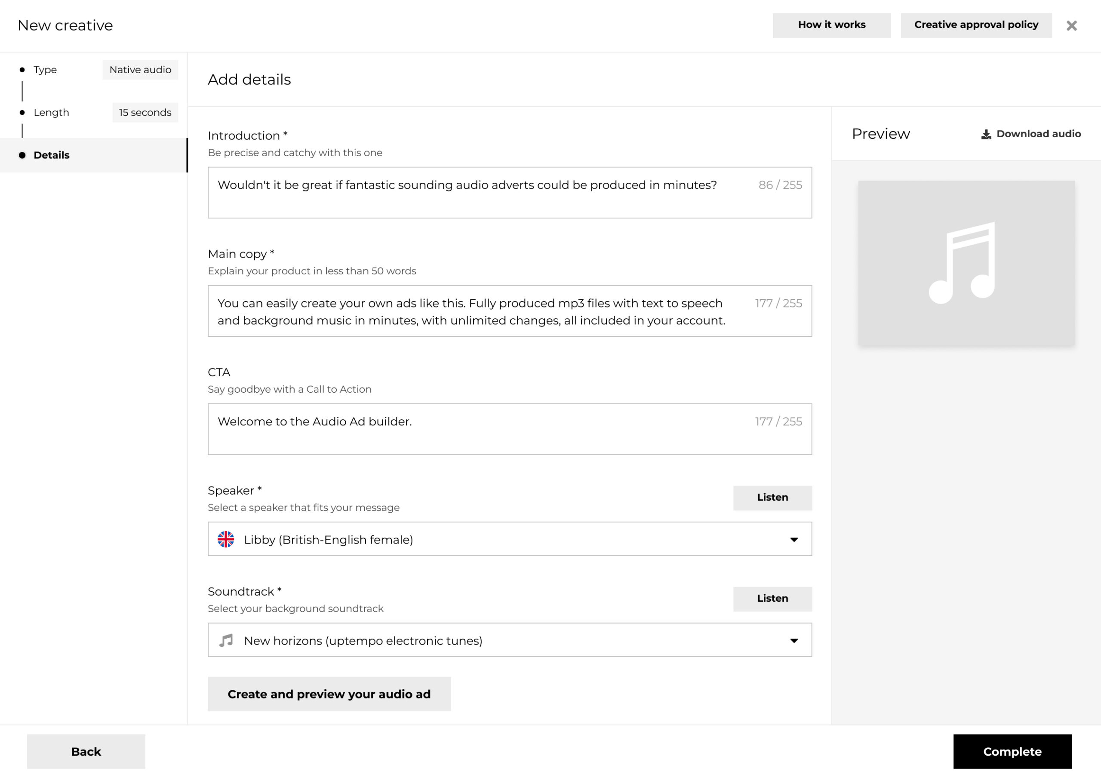Complete the new creative
Screen dimensions: 1101x775
[1012, 751]
